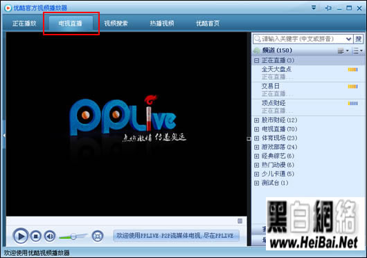Collapse left panel arrow handle
This screenshot has width=367, height=258.
[4, 136]
